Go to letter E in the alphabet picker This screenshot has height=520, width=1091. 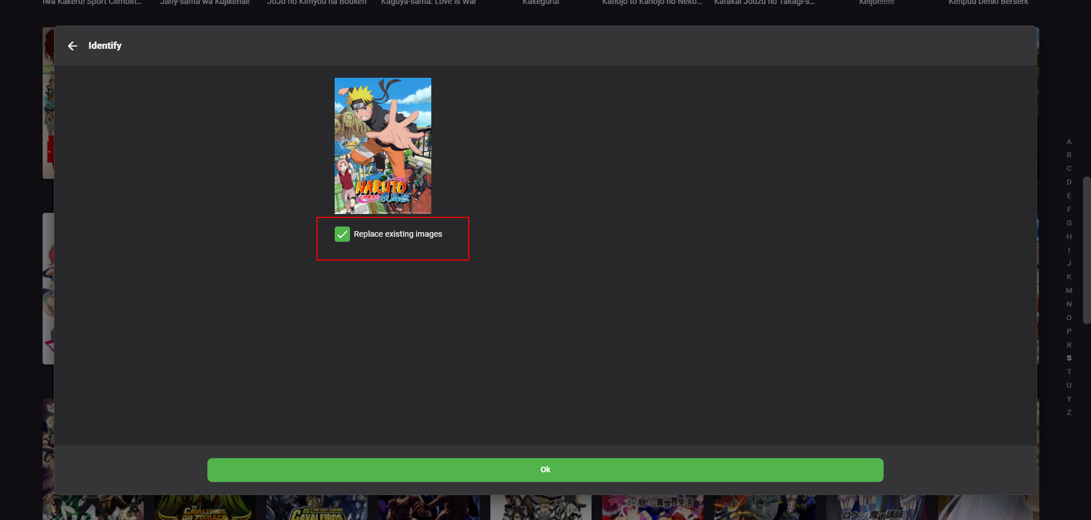pos(1069,196)
